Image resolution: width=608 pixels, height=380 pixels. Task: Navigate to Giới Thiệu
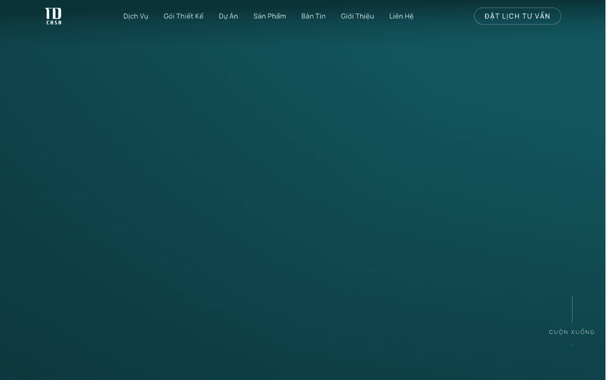[x=358, y=16]
